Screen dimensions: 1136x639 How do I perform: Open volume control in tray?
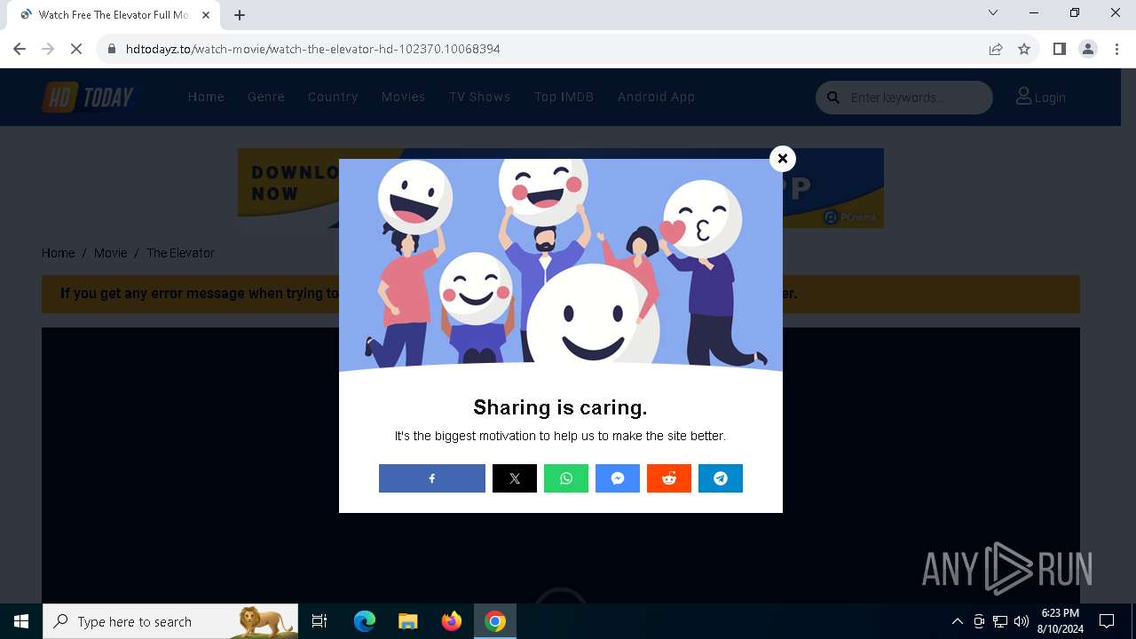(1022, 621)
